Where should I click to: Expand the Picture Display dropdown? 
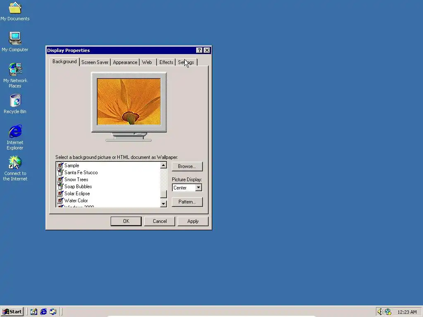[x=199, y=188]
